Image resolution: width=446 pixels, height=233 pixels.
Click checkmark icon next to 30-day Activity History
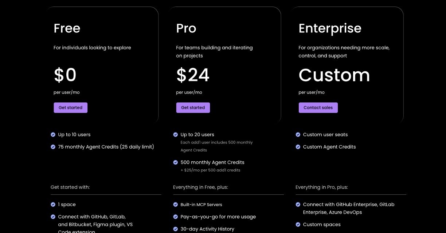[176, 229]
